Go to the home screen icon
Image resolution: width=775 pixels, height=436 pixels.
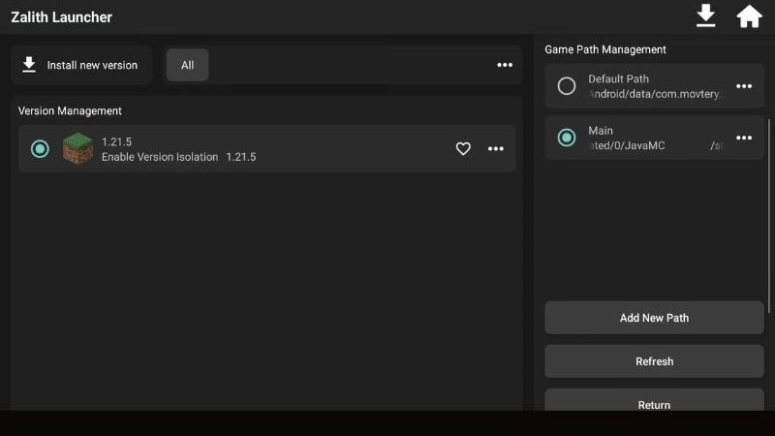pyautogui.click(x=749, y=16)
